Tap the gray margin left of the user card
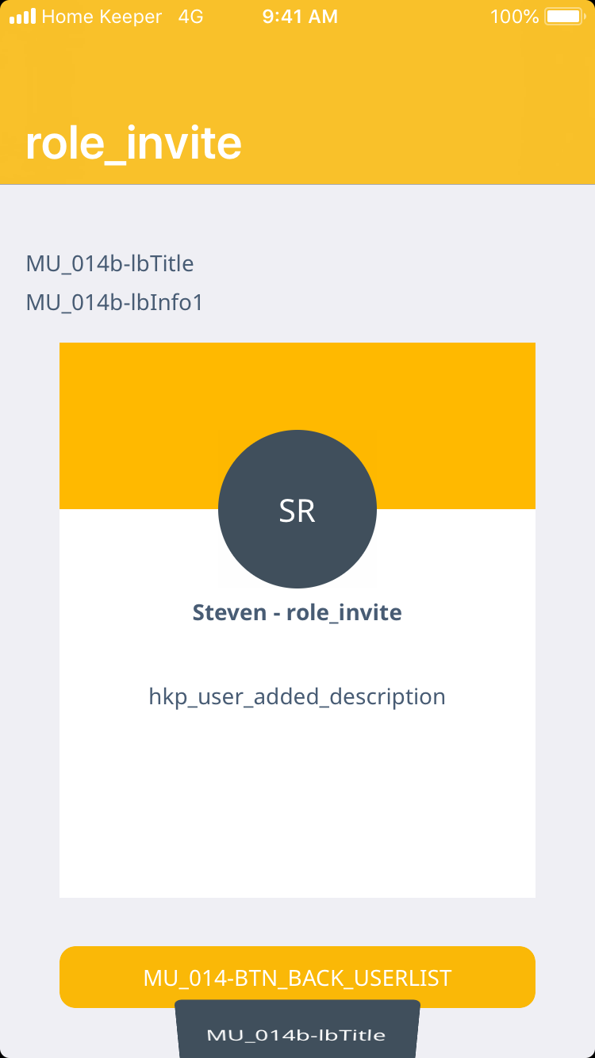This screenshot has width=595, height=1058. point(29,619)
